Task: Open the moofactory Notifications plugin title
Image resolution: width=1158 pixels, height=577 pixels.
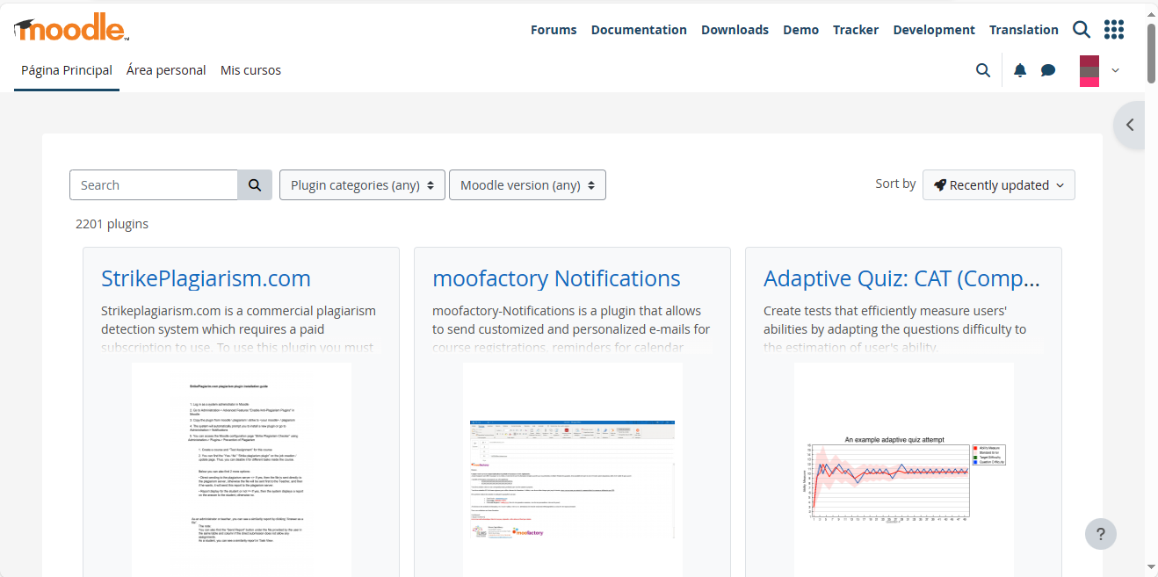Action: [556, 278]
